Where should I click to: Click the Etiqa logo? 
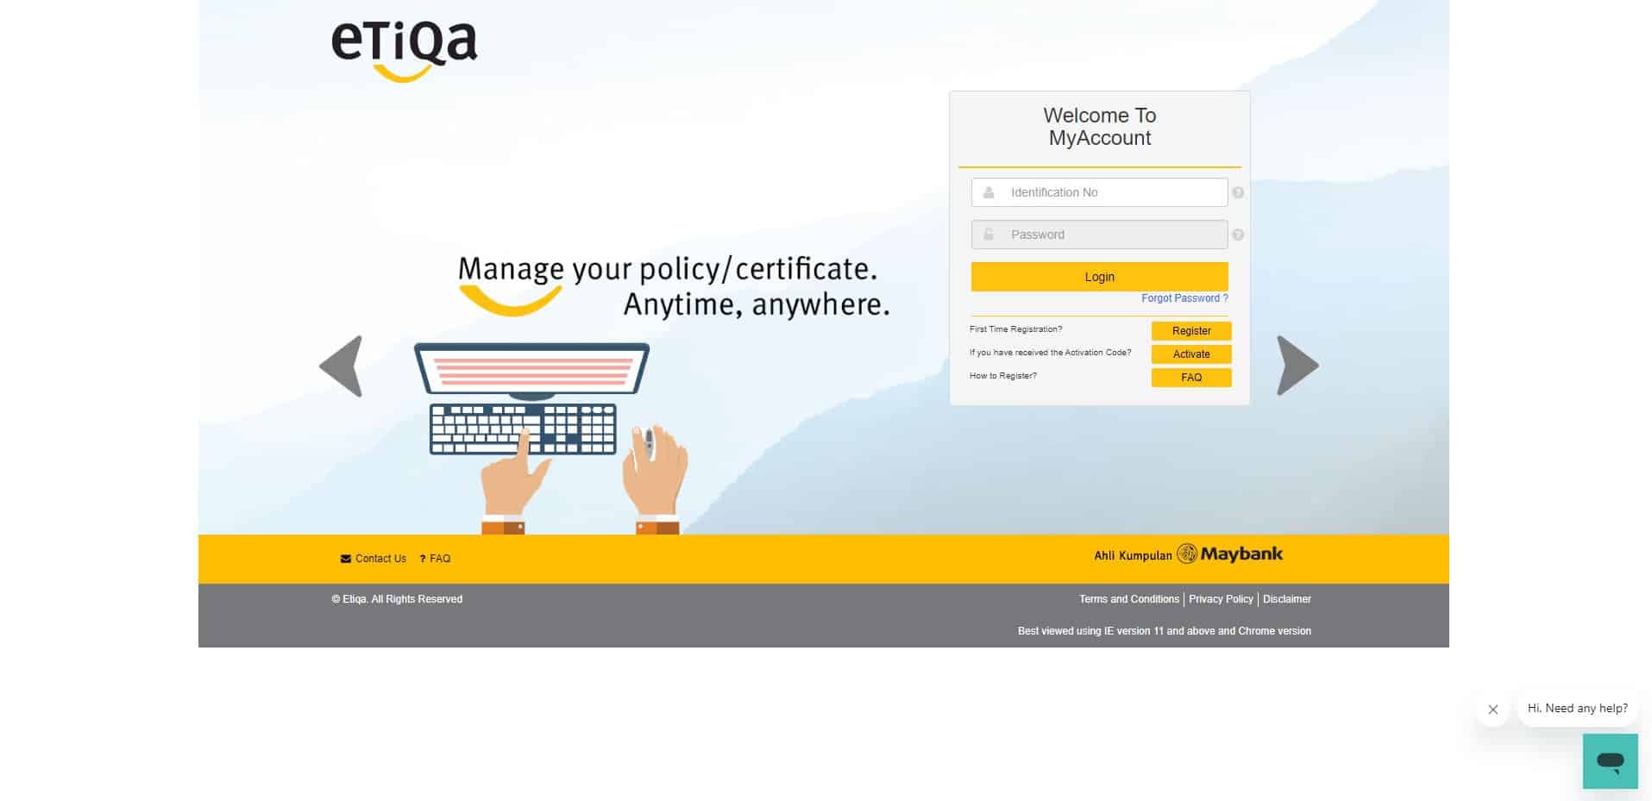pyautogui.click(x=405, y=52)
